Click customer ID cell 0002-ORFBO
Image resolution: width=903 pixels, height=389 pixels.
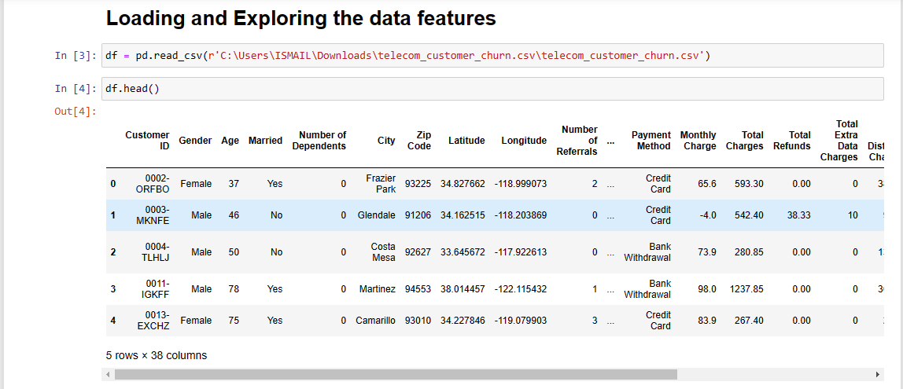(153, 184)
